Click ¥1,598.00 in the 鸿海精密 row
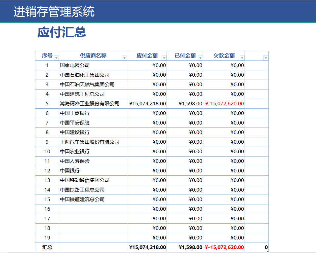 click(x=185, y=103)
